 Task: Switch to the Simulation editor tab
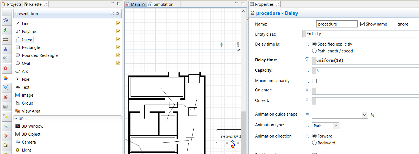pos(163,4)
